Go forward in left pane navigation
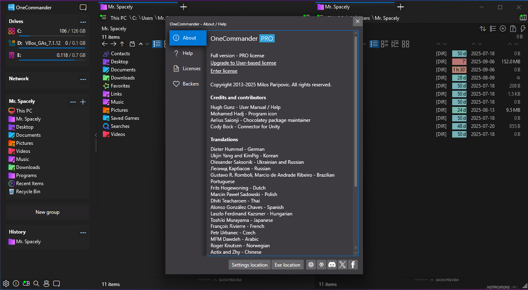Image resolution: width=528 pixels, height=290 pixels. (x=113, y=44)
